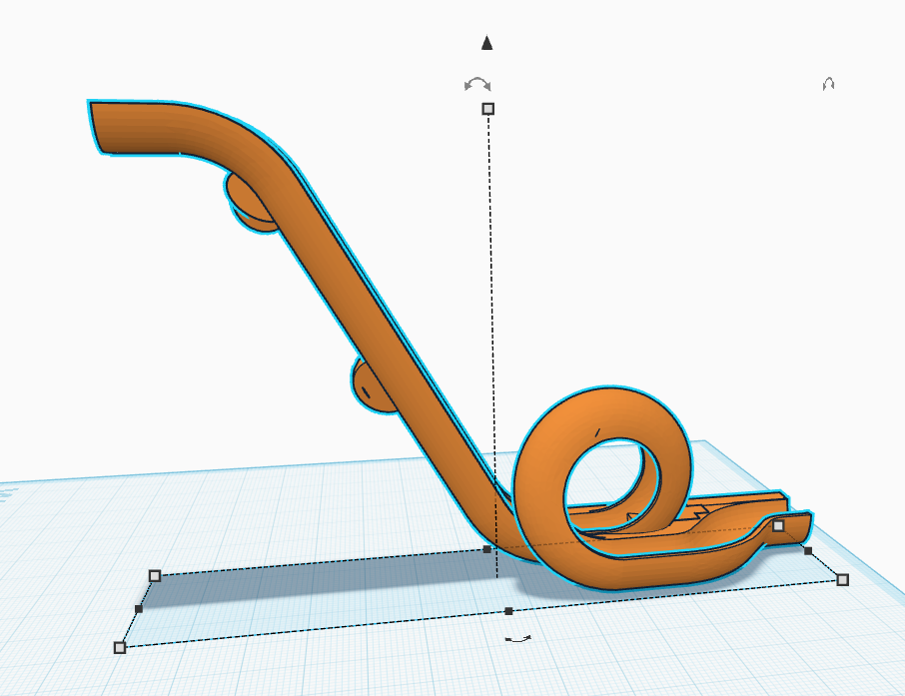Select the white height handle atop the dashed vertical line
This screenshot has height=696, width=905.
pos(488,109)
